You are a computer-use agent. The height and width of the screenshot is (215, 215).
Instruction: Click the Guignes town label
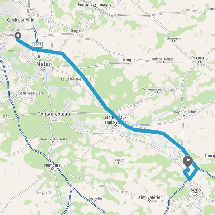click(x=77, y=30)
